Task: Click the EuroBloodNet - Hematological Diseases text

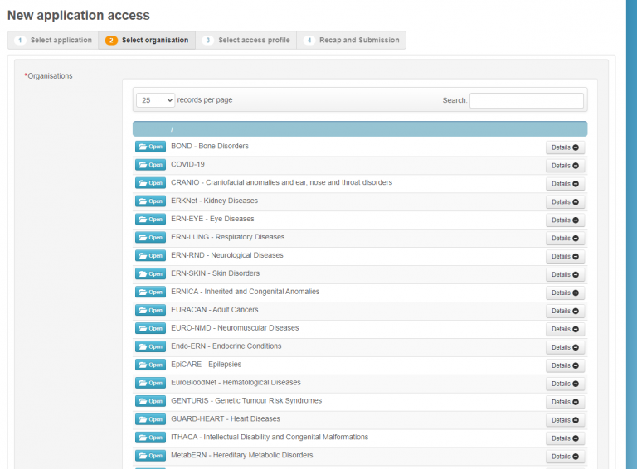Action: point(236,383)
